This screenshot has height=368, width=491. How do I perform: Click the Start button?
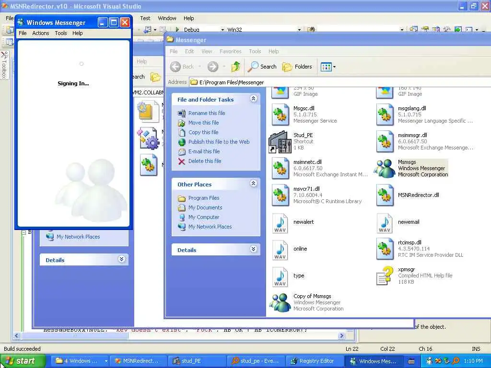[x=23, y=361]
